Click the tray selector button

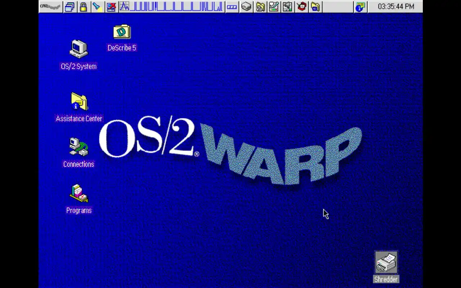[232, 7]
